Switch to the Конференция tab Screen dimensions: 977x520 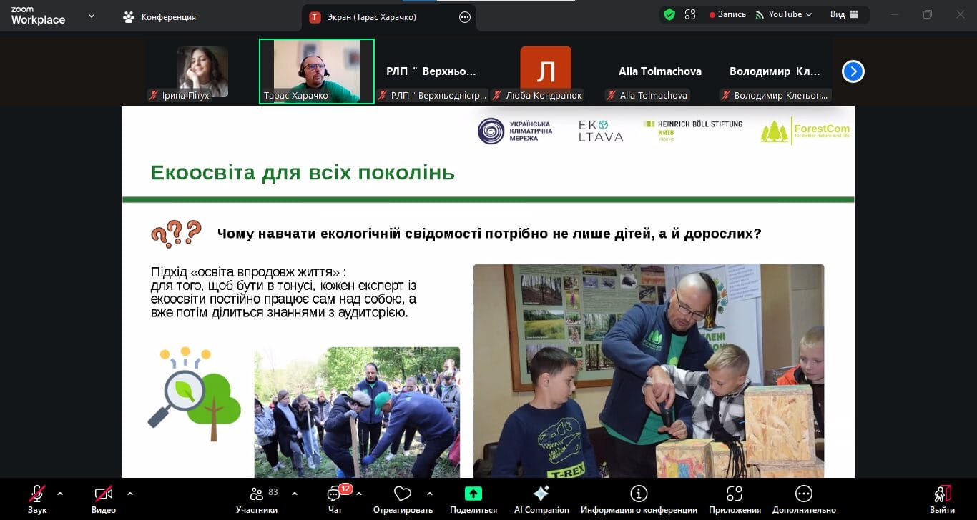point(159,17)
